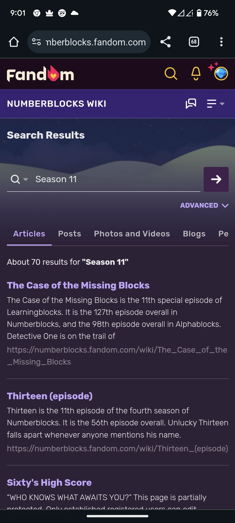This screenshot has height=523, width=235.
Task: Open the Thirteen (episode) result
Action: (49, 396)
